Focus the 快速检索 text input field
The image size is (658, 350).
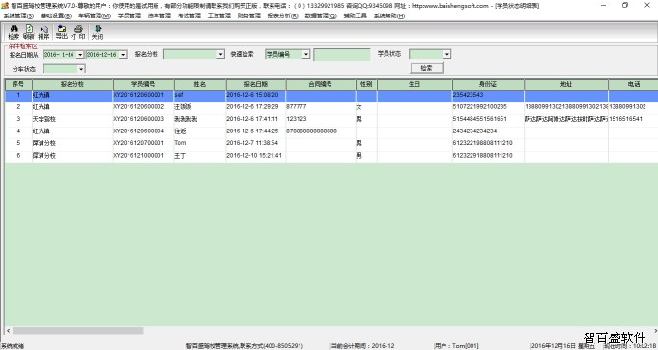tap(342, 55)
